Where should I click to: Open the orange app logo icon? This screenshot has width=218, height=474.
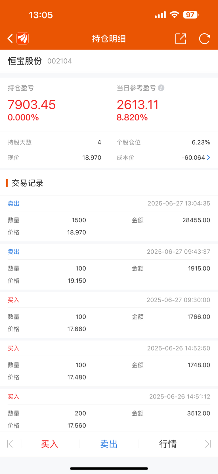[x=23, y=38]
